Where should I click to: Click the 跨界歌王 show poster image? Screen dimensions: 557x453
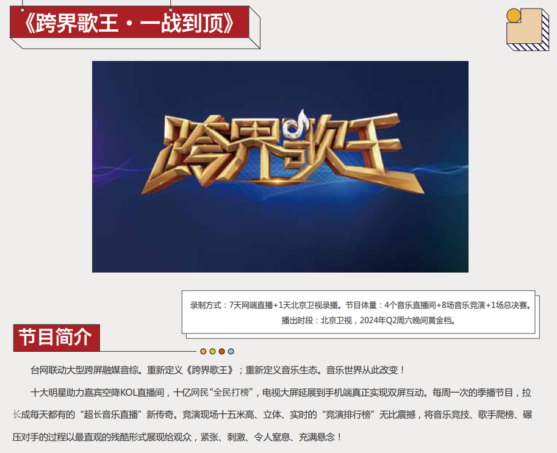pyautogui.click(x=280, y=166)
